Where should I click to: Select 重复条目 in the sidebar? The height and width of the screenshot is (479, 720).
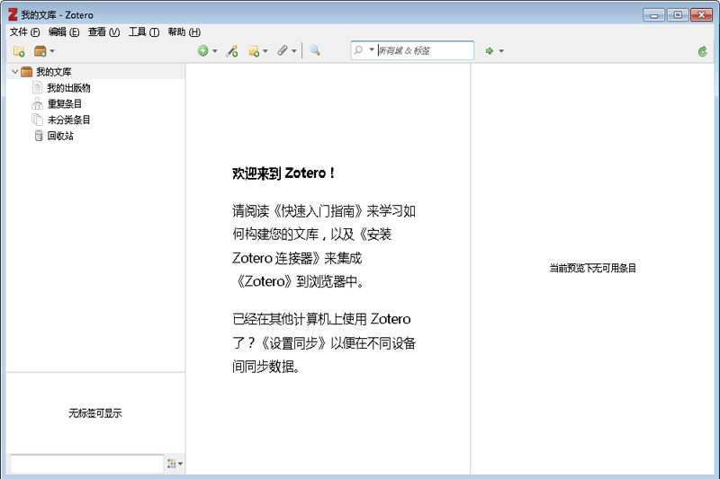click(65, 103)
